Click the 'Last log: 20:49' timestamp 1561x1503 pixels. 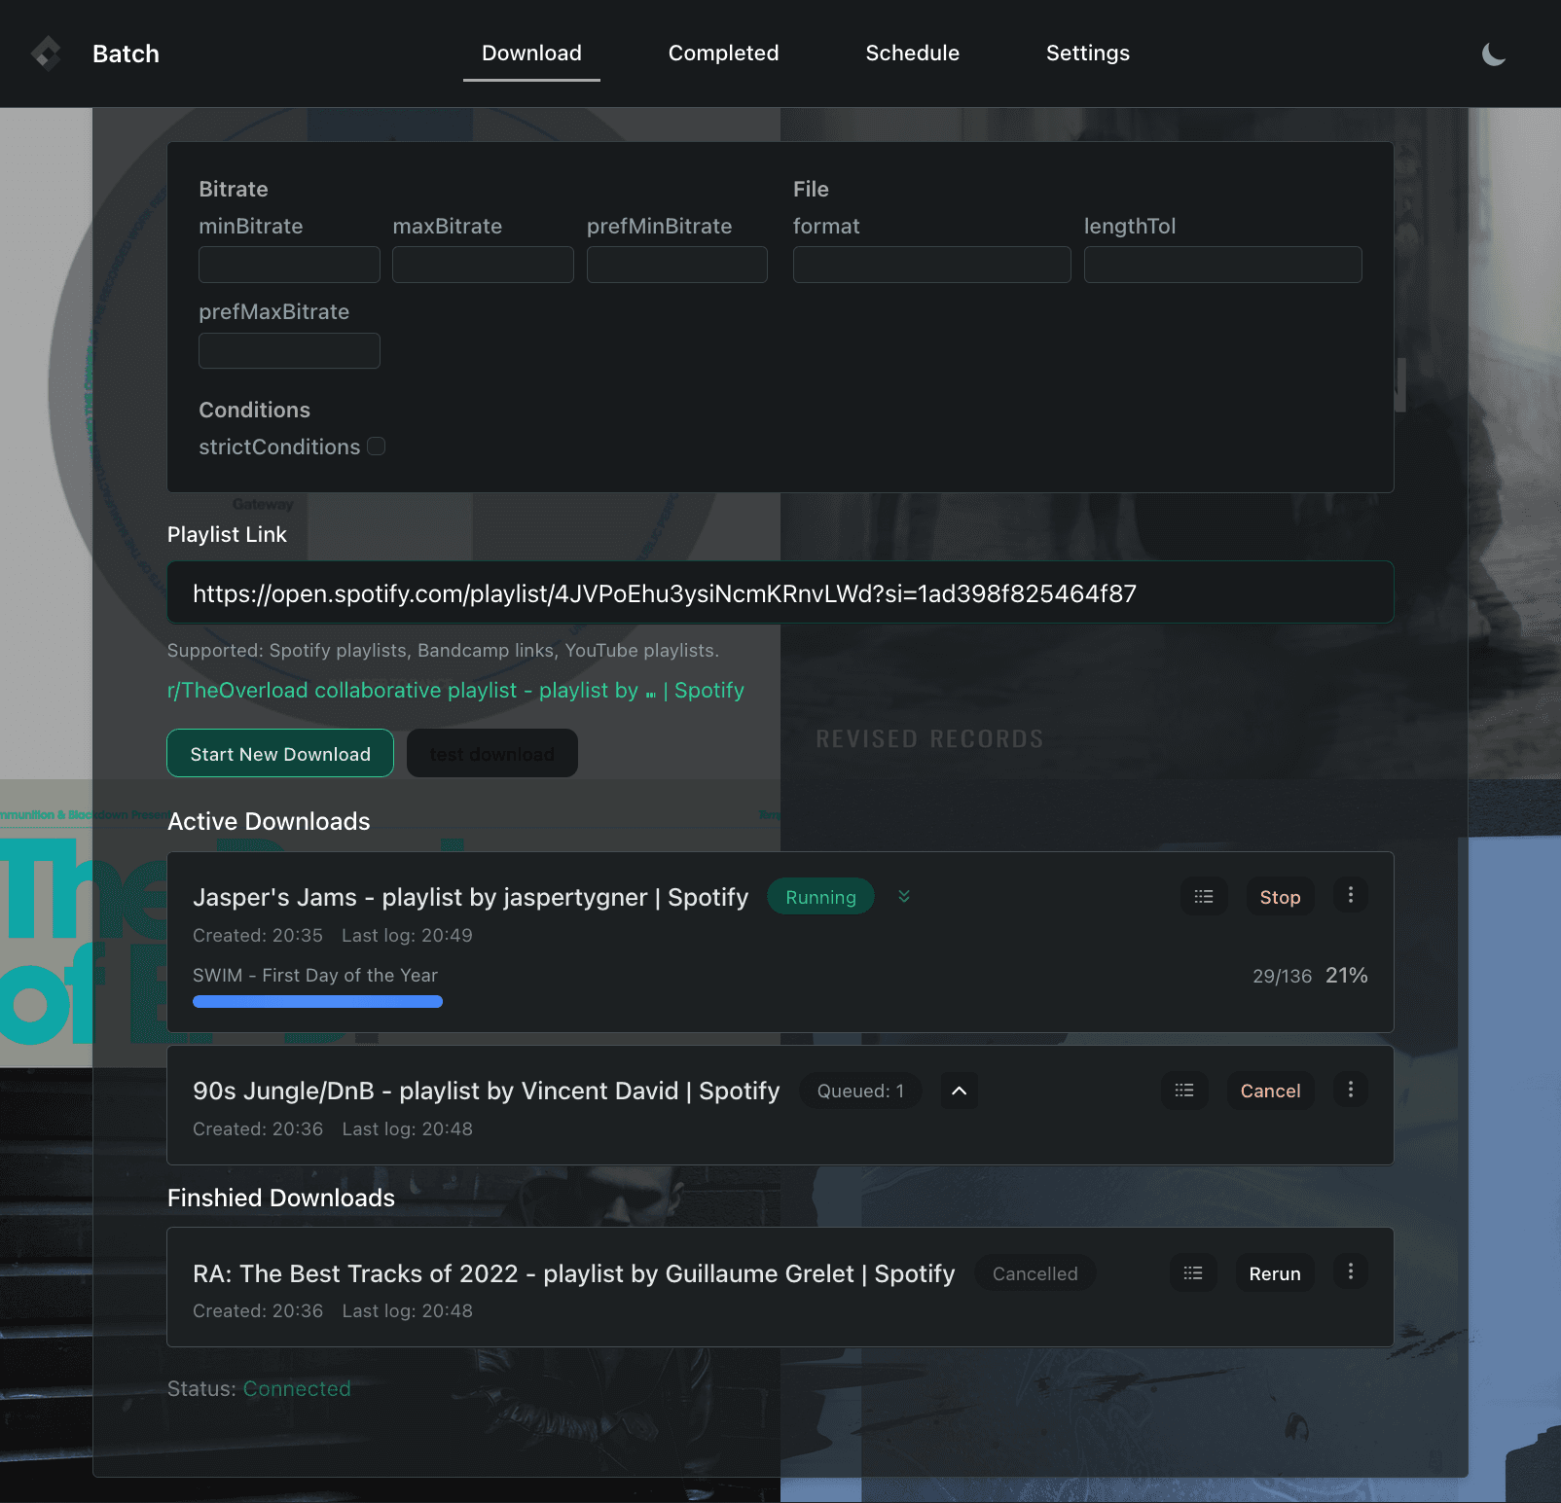(x=407, y=935)
